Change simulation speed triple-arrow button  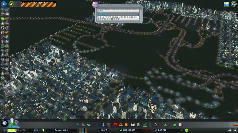point(36,130)
